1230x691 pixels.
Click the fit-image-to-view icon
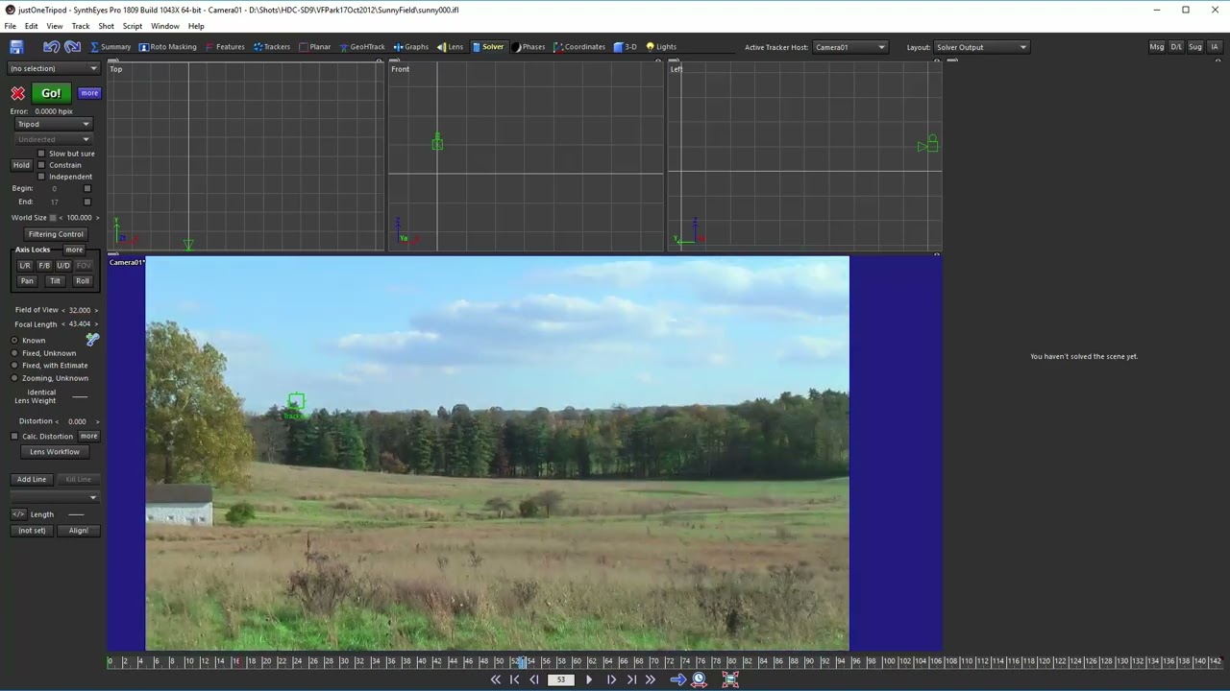click(x=730, y=679)
